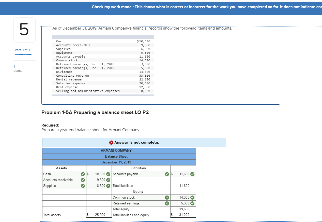The image size is (322, 222).
Task: Click the red X in Answer is not complete banner
Action: (x=111, y=142)
